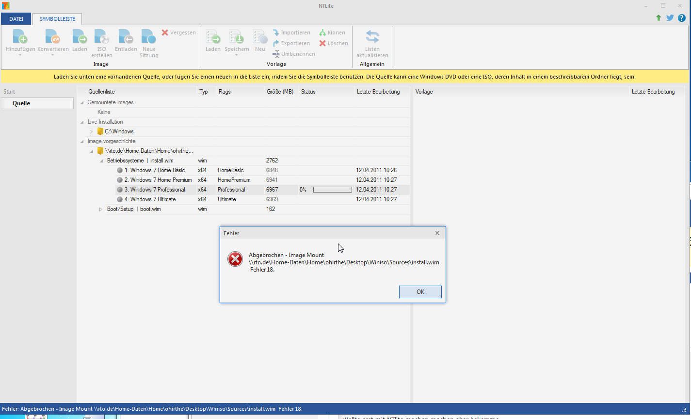The image size is (691, 419).
Task: Click the Keine entry under Gemountete Images
Action: (104, 112)
